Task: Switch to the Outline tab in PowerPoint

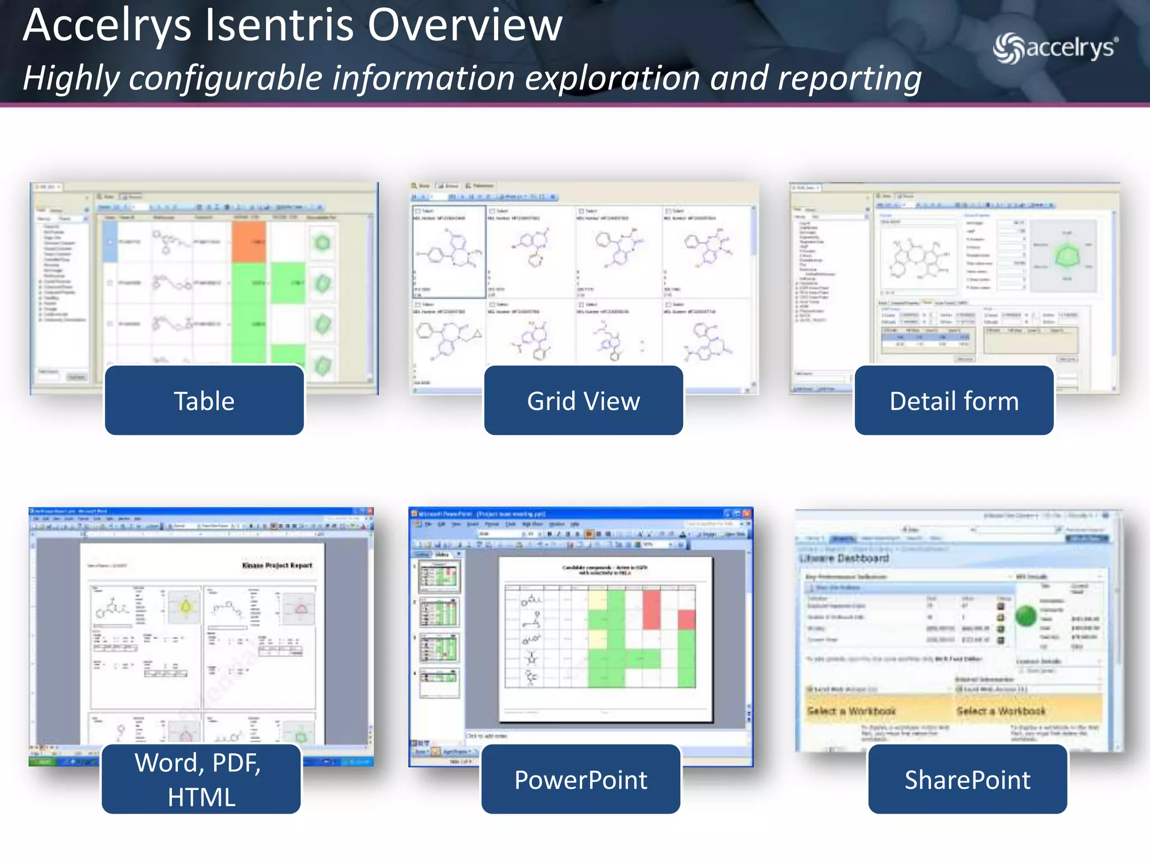Action: (422, 555)
